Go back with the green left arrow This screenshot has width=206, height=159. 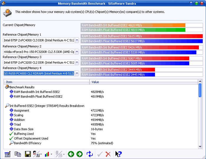click(x=71, y=154)
